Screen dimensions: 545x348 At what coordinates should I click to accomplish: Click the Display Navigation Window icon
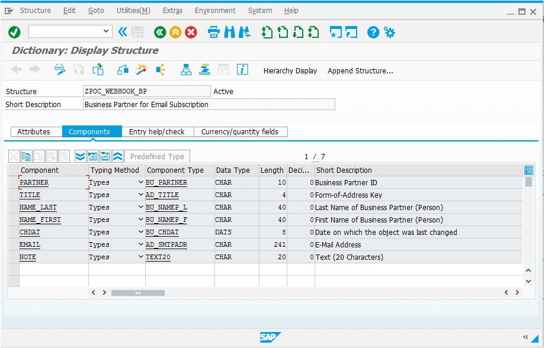point(205,69)
